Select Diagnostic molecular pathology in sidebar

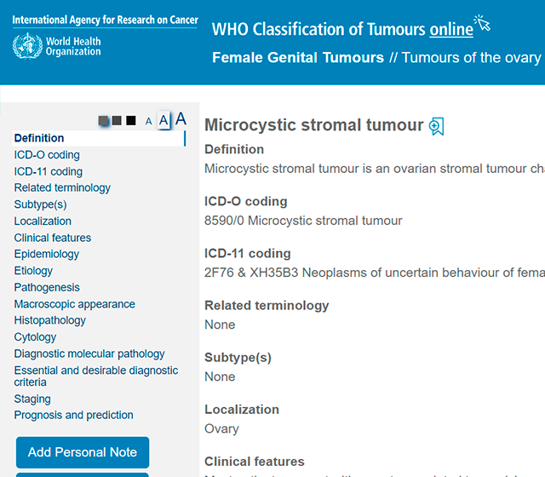point(89,353)
